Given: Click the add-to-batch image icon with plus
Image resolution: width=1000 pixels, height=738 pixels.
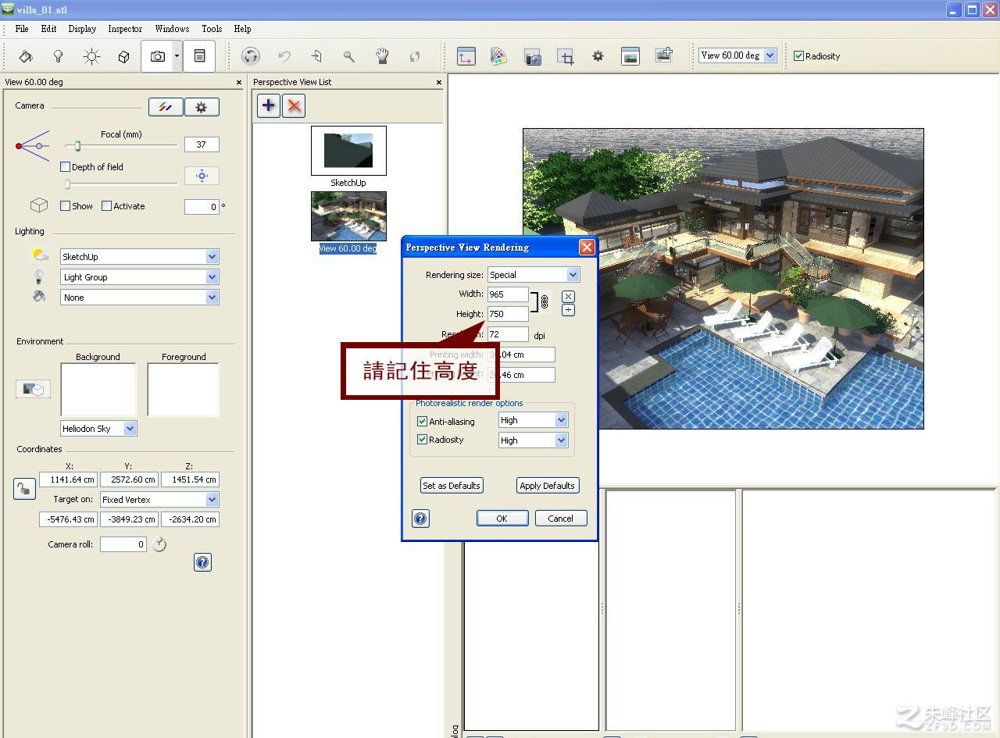Looking at the screenshot, I should coord(663,56).
